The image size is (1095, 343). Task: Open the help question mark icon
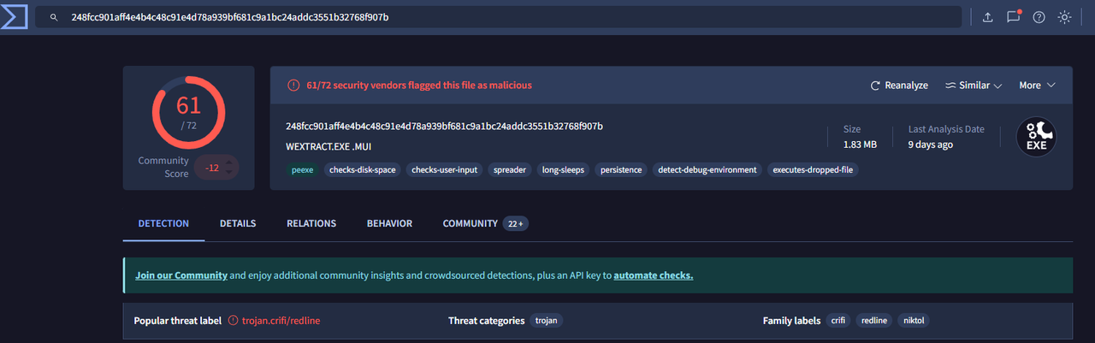[1039, 17]
